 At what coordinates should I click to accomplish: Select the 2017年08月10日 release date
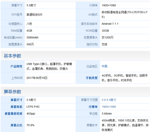37,78
